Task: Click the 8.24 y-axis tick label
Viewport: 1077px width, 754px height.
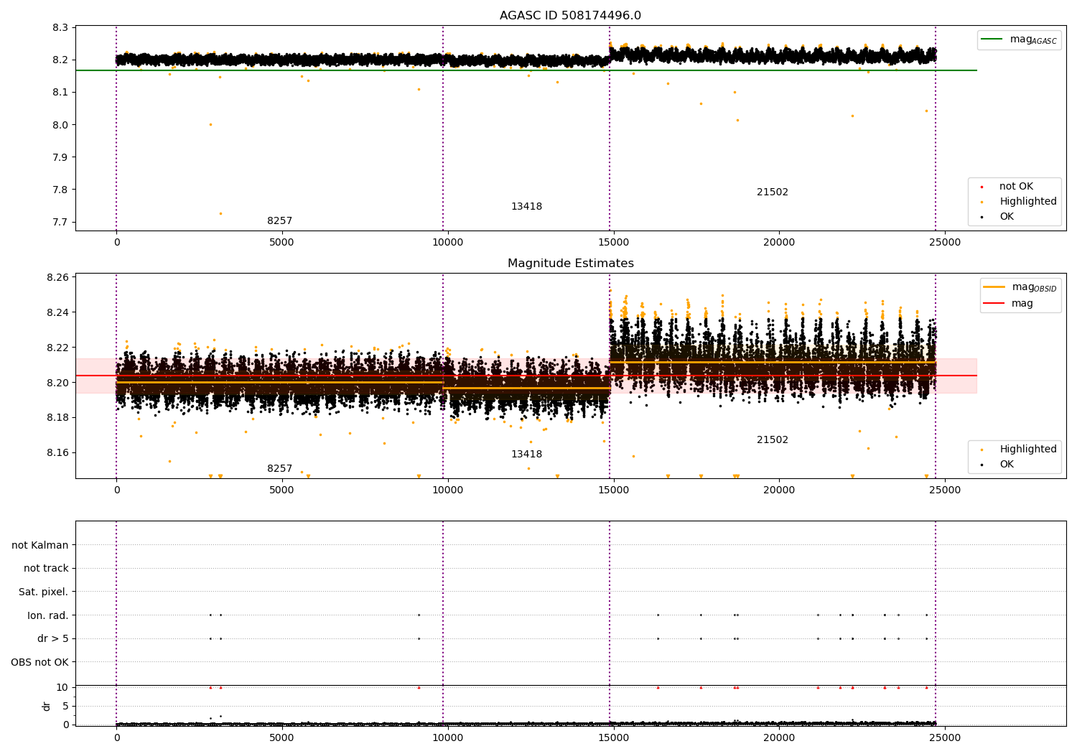Action: (x=57, y=312)
